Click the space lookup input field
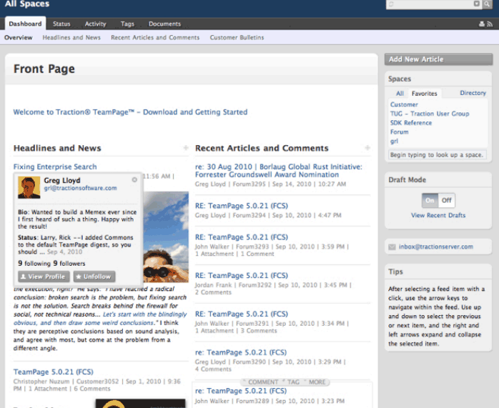499x408 pixels. click(438, 155)
